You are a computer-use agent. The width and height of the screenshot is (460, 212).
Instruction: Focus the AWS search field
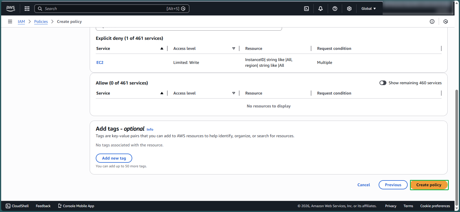(112, 9)
